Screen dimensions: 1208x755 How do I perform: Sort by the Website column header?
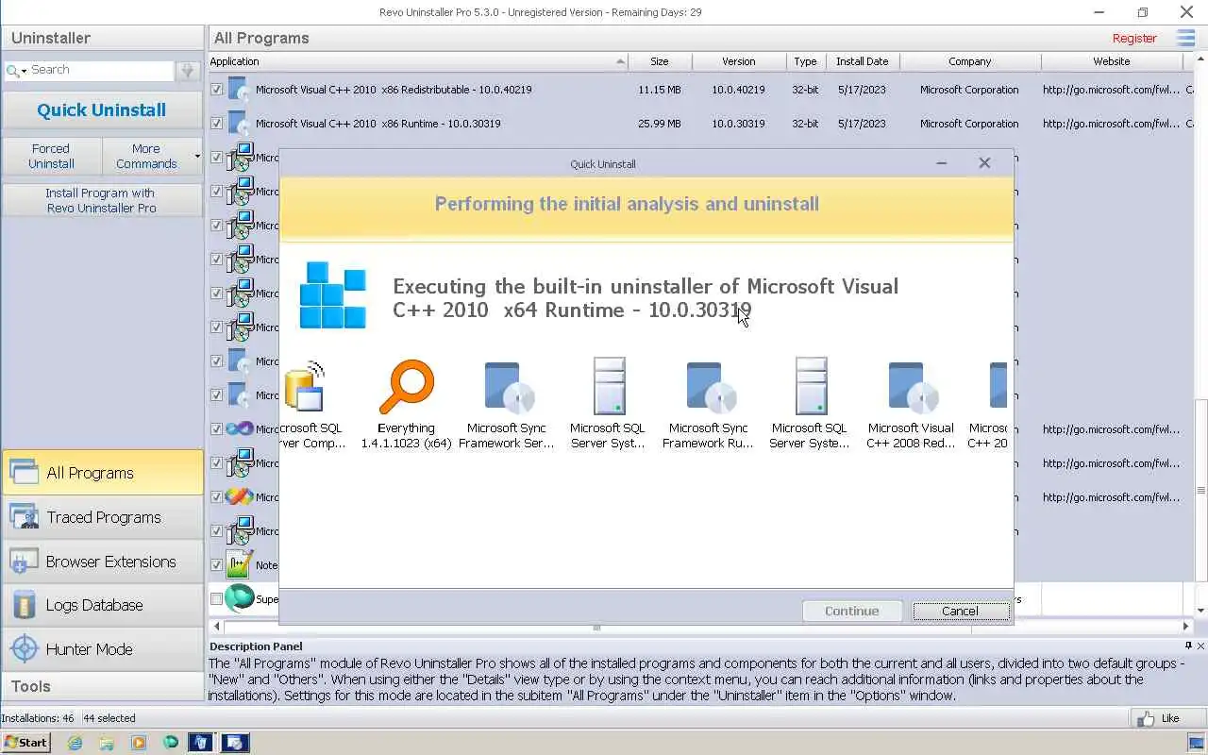[1112, 61]
